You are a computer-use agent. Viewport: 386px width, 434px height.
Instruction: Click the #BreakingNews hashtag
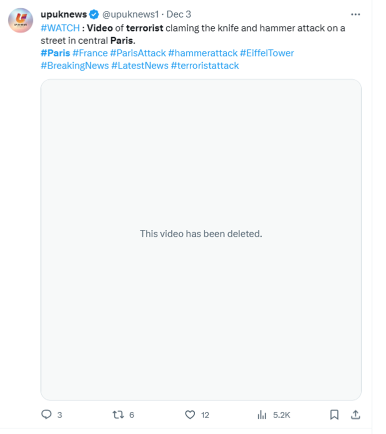point(75,65)
